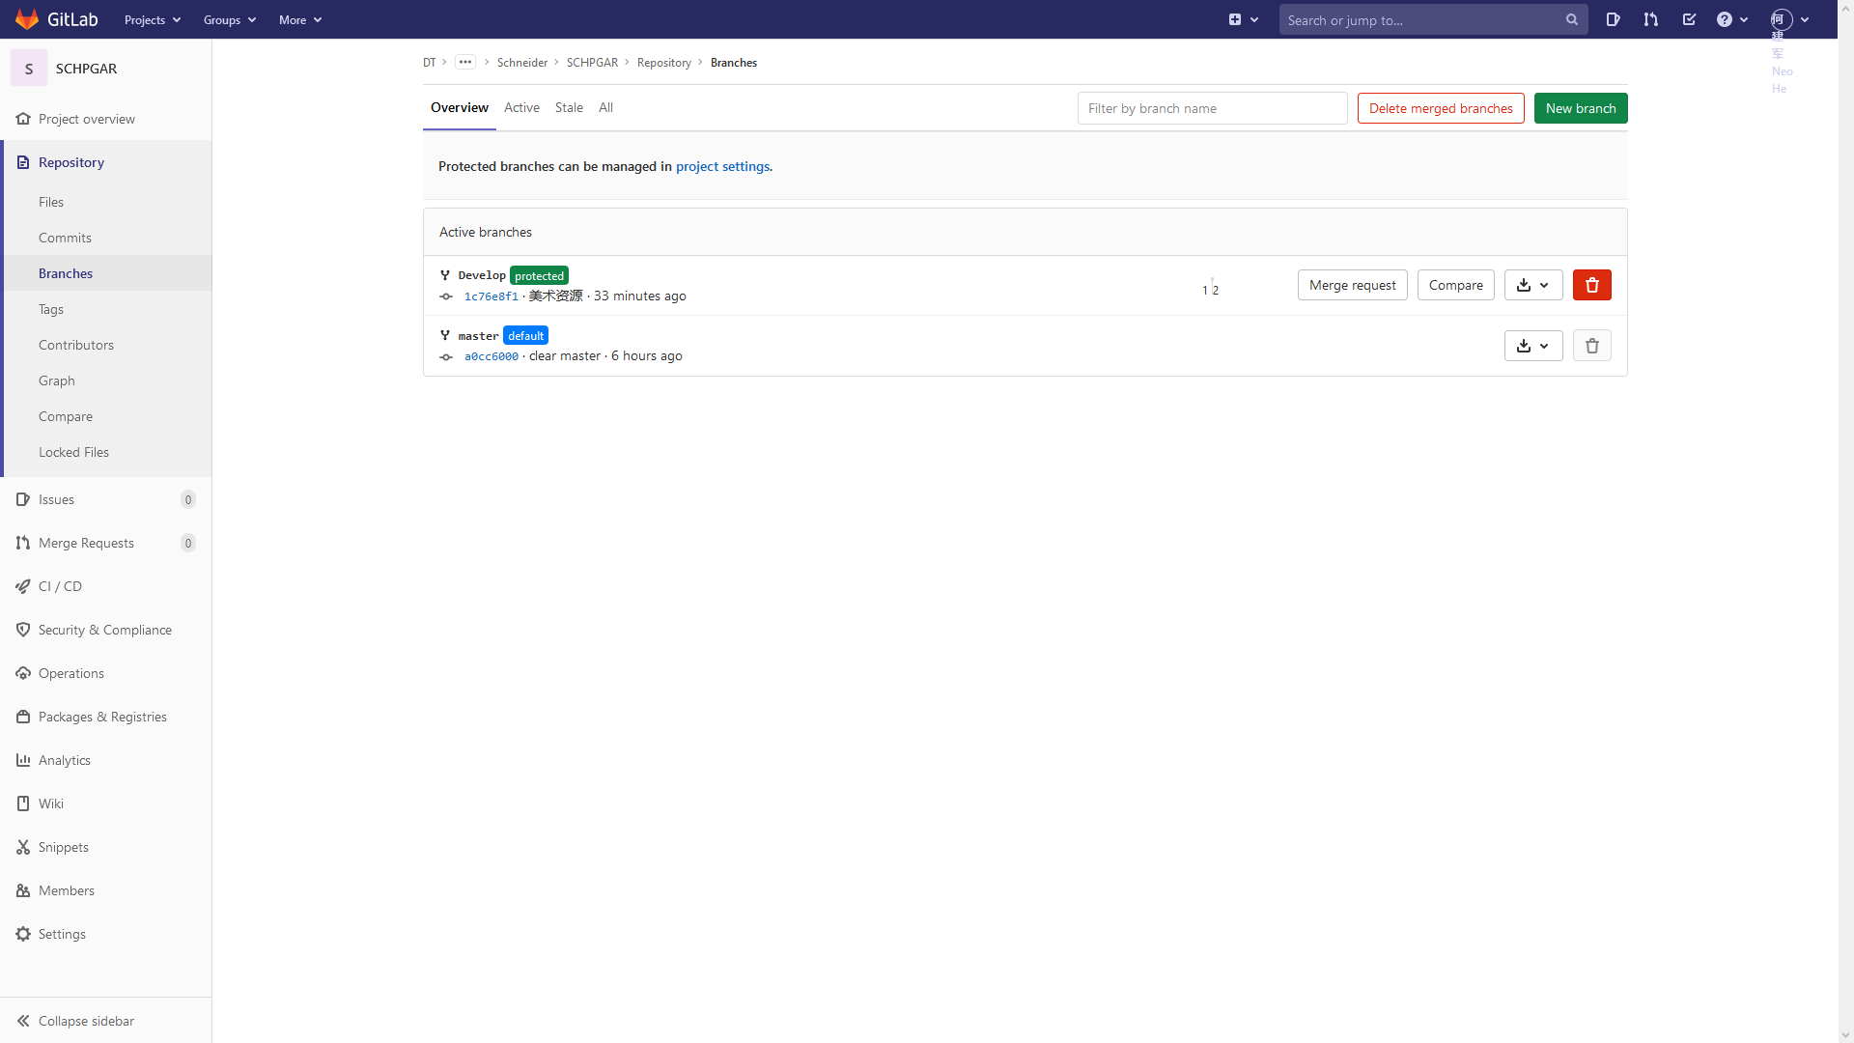Click the Develop divergence 1 2 indicator

pyautogui.click(x=1210, y=288)
